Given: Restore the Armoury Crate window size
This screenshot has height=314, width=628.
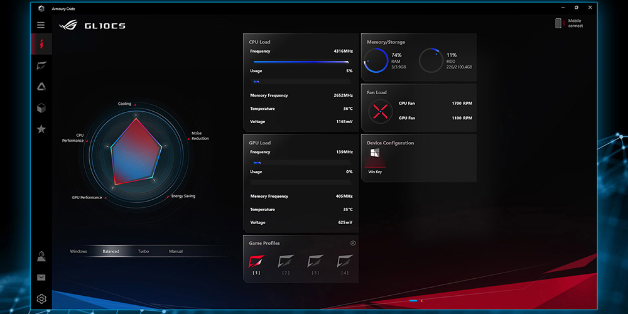Looking at the screenshot, I should pyautogui.click(x=577, y=8).
